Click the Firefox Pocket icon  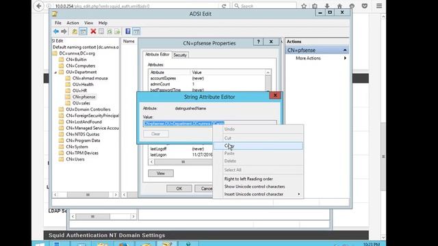tap(365, 6)
